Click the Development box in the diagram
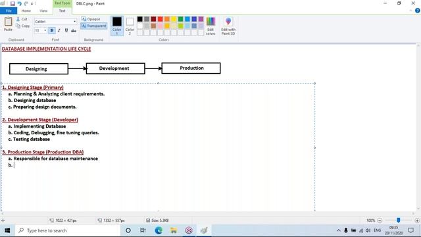Image resolution: width=421 pixels, height=237 pixels. click(x=116, y=68)
